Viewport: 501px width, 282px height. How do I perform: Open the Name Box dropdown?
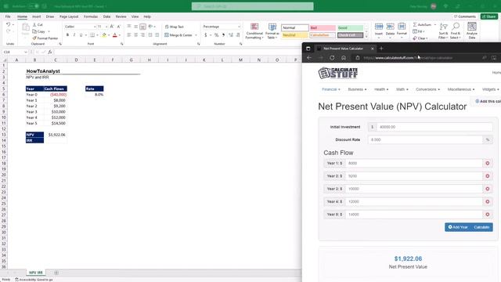click(26, 52)
